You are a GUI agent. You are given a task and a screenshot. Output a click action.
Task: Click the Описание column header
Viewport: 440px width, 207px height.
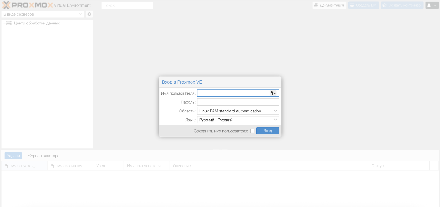[269, 166]
